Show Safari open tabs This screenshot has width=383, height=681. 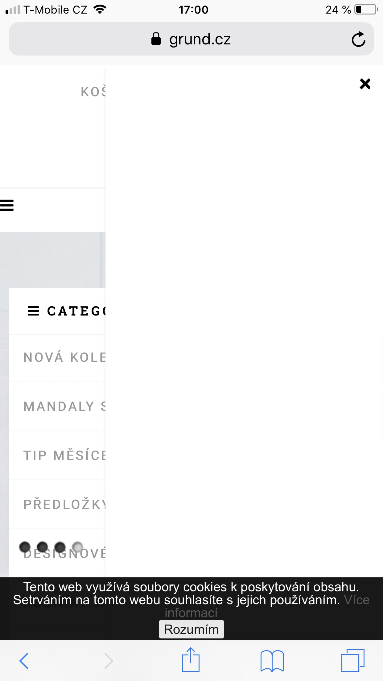(x=353, y=661)
